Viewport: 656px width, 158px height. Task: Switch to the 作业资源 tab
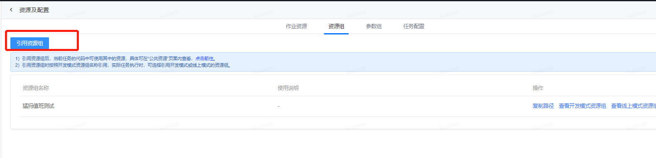tap(296, 26)
